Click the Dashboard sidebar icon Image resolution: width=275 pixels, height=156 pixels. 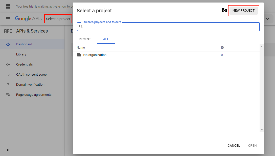[x=8, y=44]
